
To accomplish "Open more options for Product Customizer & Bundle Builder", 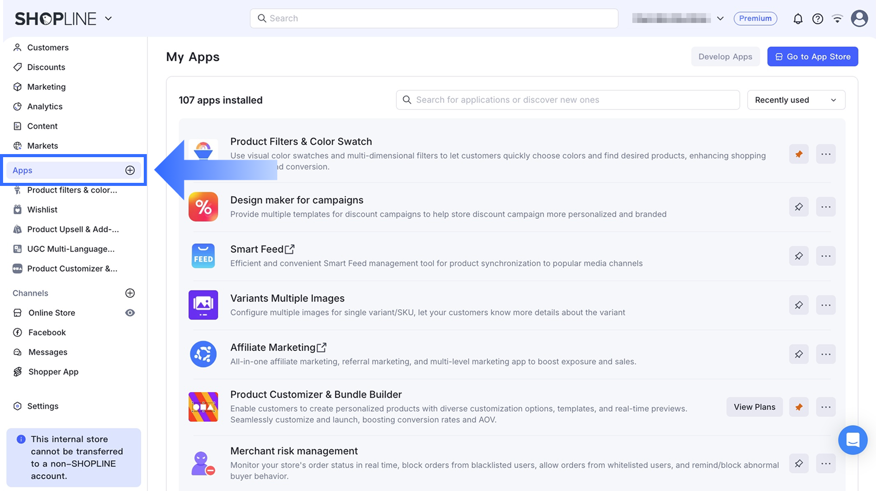I will (826, 407).
